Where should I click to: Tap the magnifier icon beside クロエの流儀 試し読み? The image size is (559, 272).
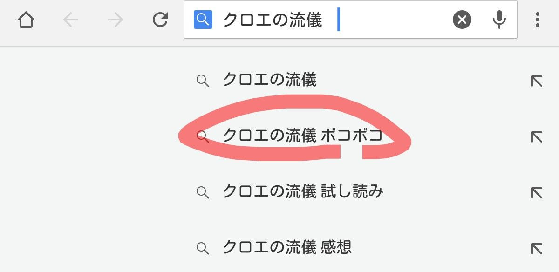tap(203, 191)
